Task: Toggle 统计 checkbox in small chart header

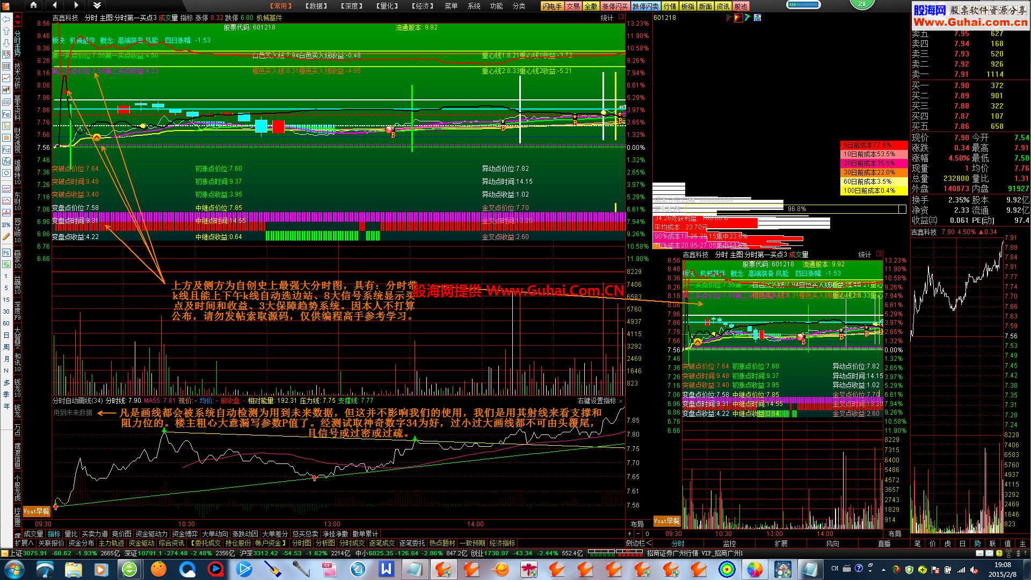Action: [x=879, y=254]
